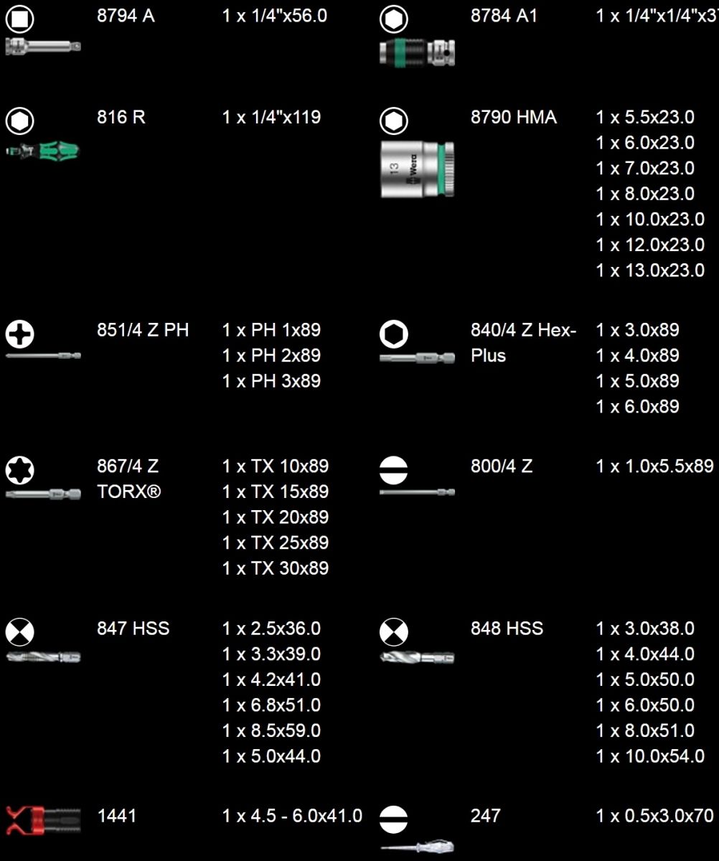Select the slotted icon next to 800/4 Z
Screen dimensions: 719x861
point(393,471)
